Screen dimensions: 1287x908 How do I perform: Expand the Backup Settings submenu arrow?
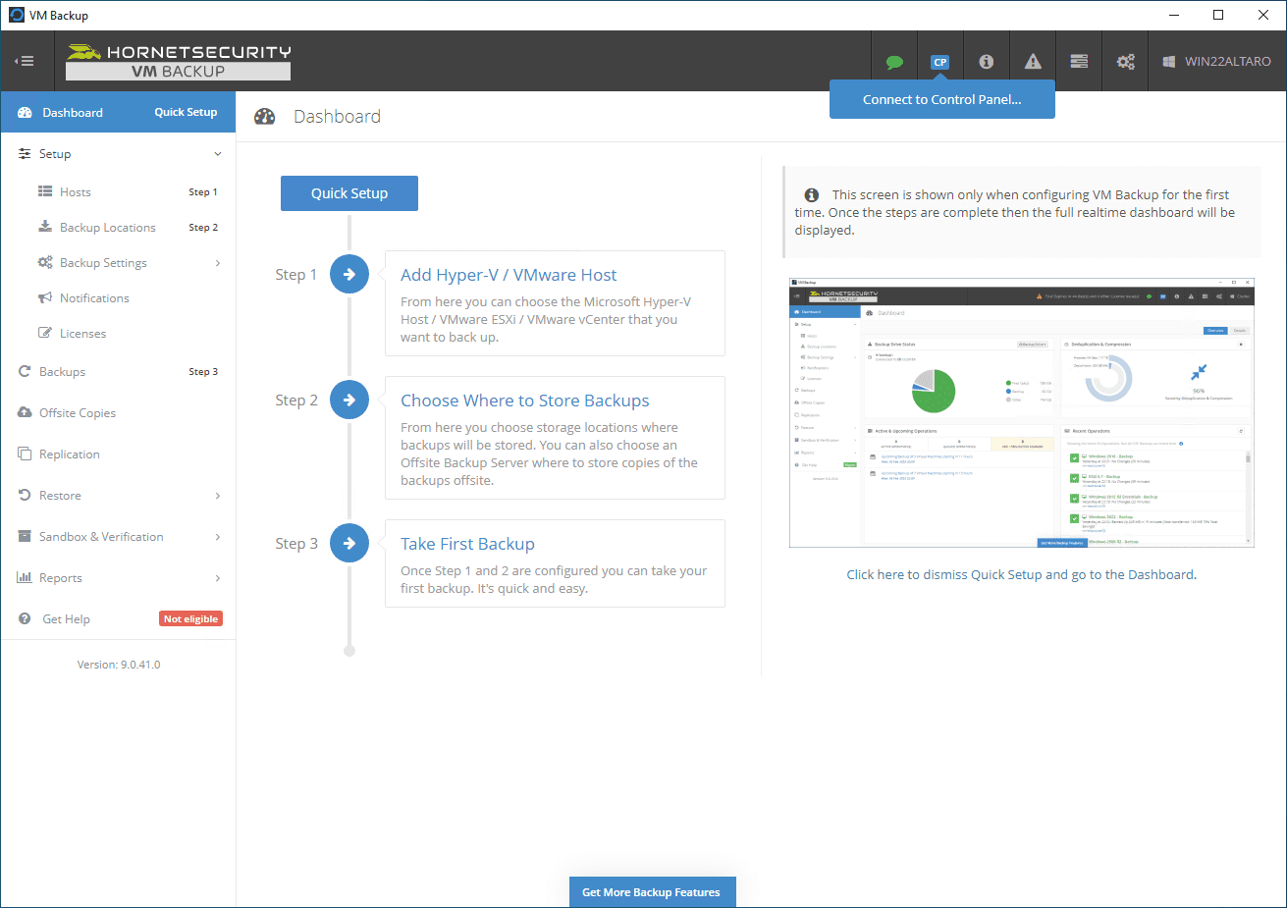click(218, 263)
